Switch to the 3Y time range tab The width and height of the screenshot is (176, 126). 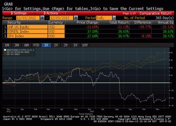[66, 45]
